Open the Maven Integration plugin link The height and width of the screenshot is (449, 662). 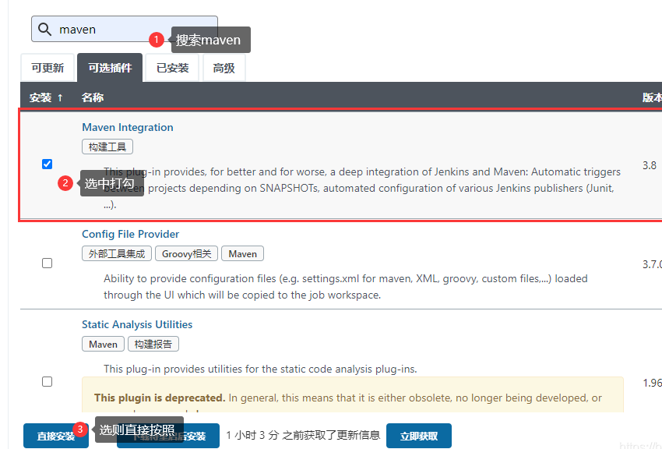pos(128,127)
